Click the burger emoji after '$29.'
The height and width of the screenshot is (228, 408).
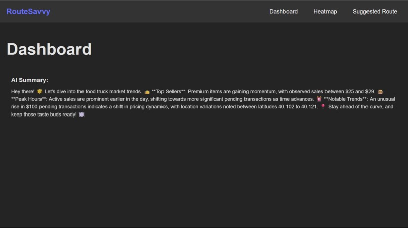[x=380, y=92]
